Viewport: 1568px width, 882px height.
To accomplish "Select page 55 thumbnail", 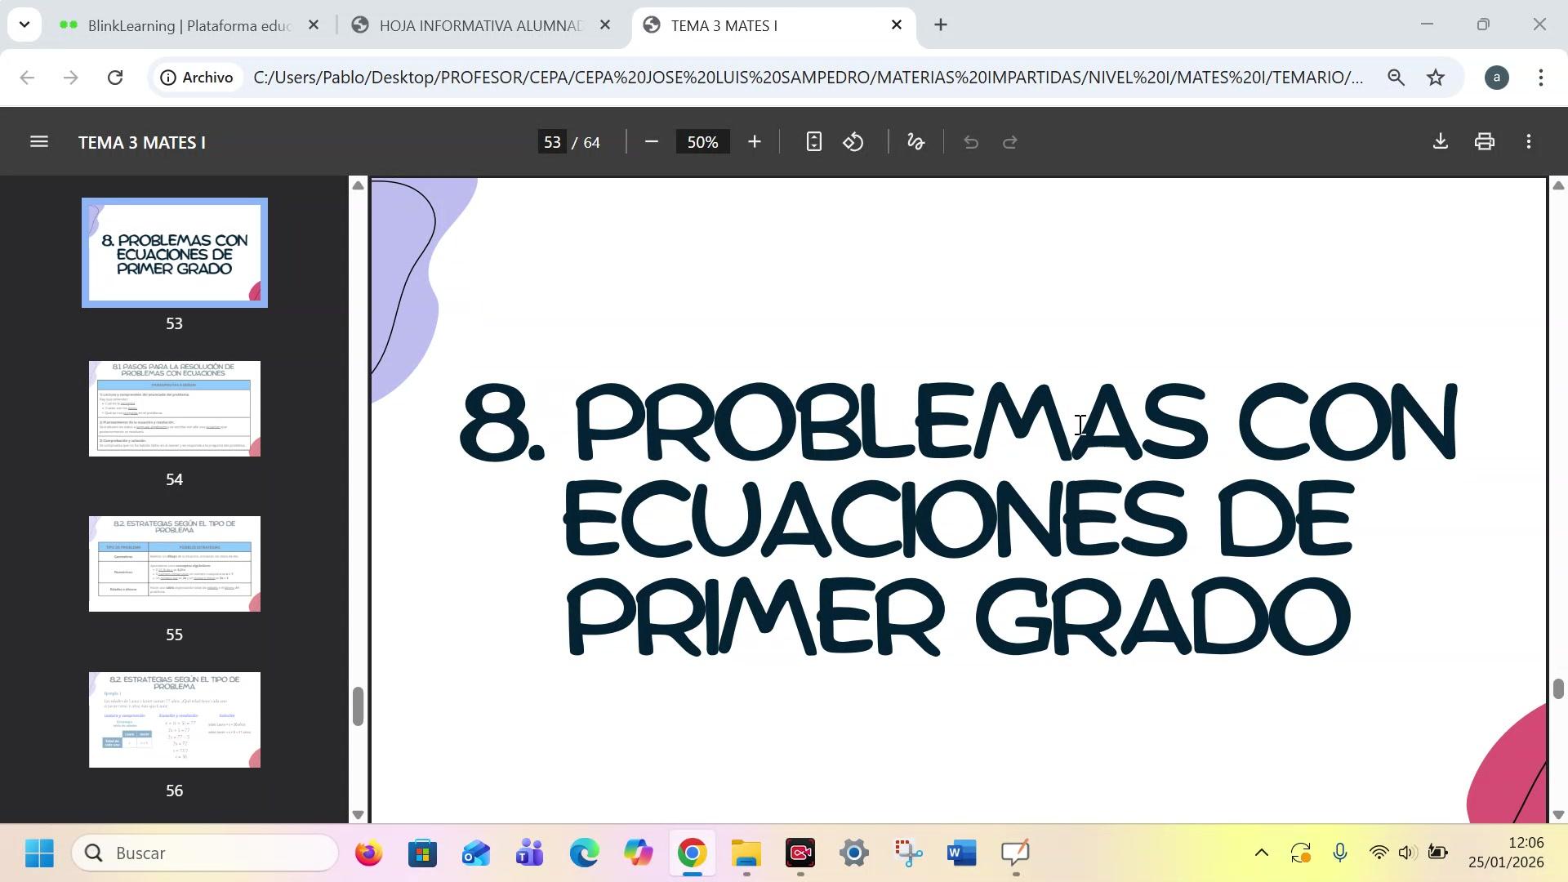I will click(x=174, y=563).
